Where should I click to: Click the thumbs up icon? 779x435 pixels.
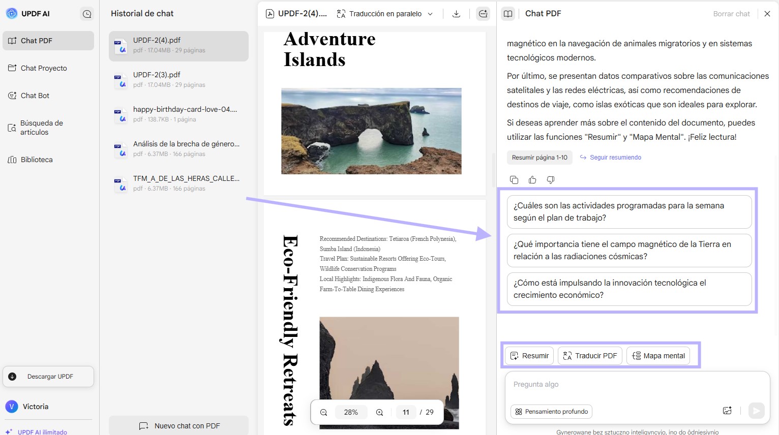(x=532, y=180)
